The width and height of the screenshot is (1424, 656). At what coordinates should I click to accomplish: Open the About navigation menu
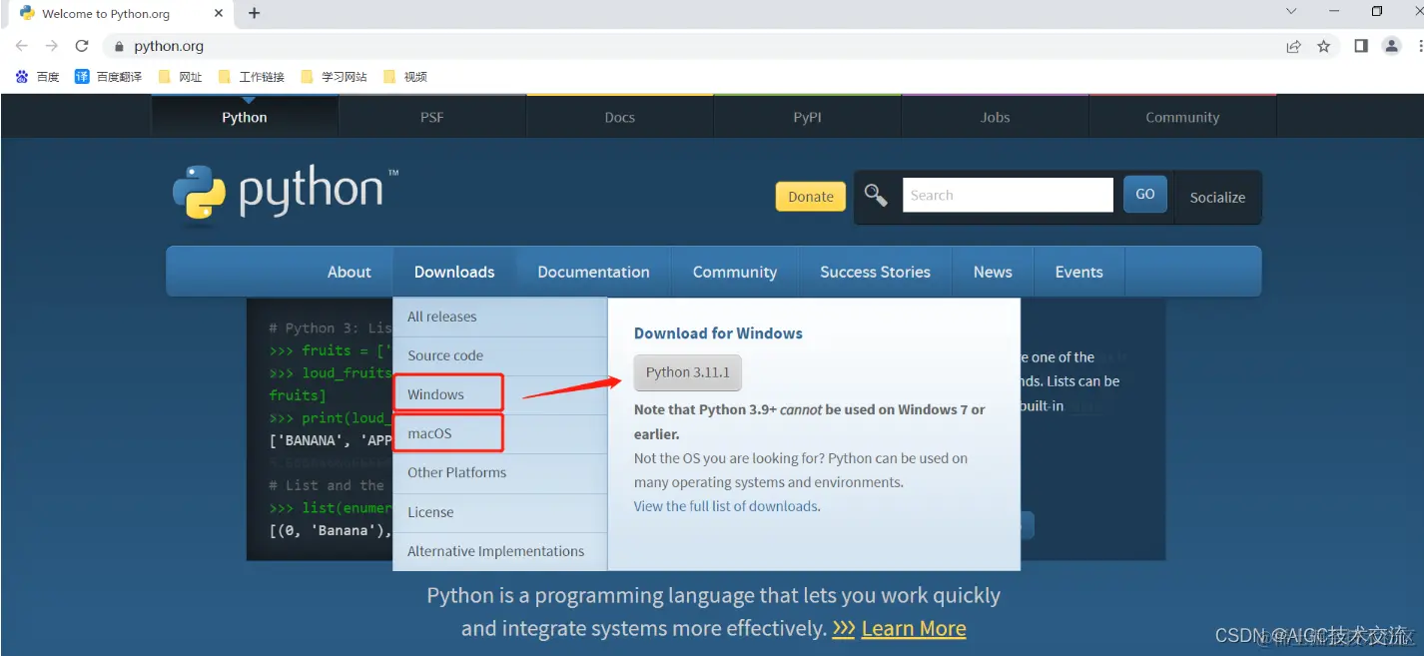350,272
